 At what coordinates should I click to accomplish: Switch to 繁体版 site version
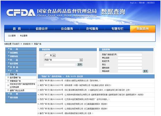point(142,3)
